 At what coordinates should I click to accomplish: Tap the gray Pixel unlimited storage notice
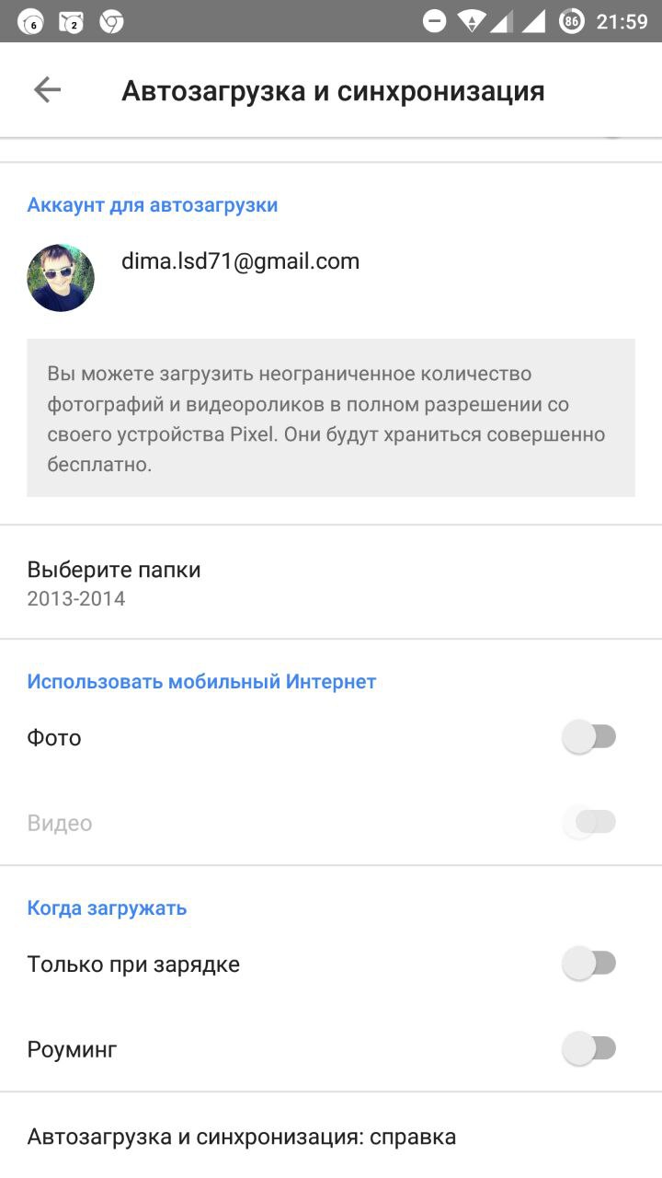pos(331,418)
